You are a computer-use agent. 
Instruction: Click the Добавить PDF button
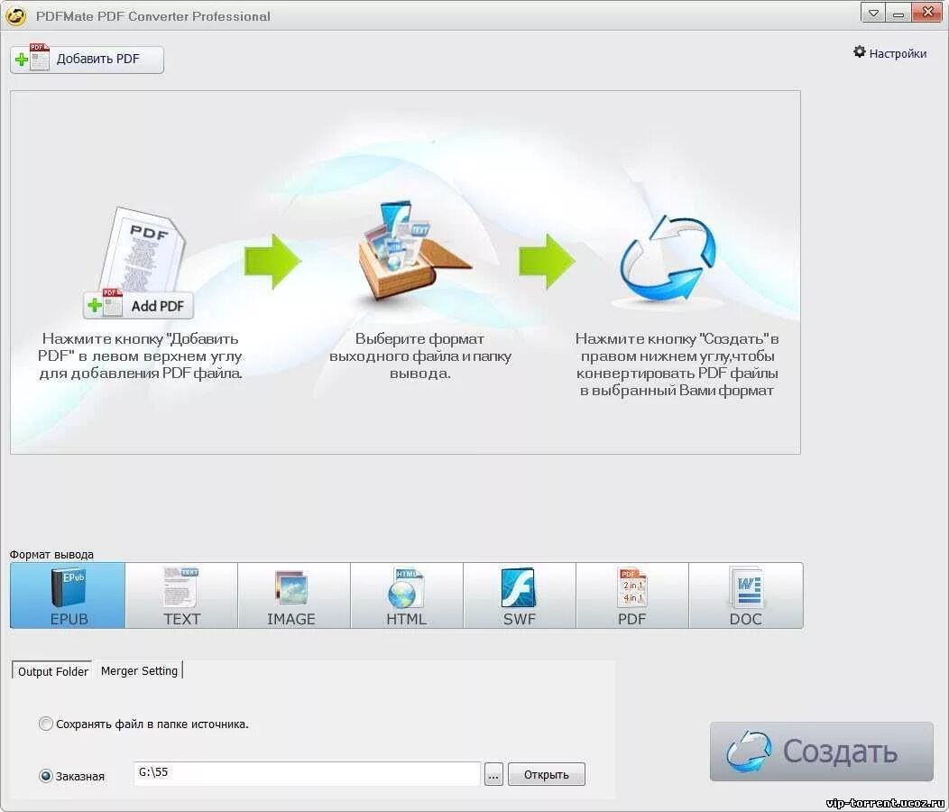87,60
